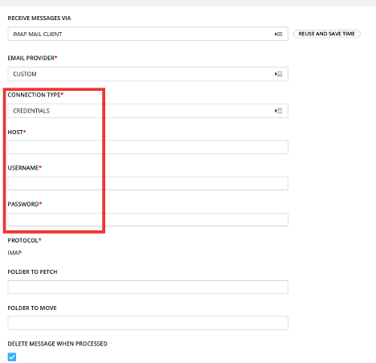
Task: Click the list icon in Email Provider field
Action: (279, 74)
